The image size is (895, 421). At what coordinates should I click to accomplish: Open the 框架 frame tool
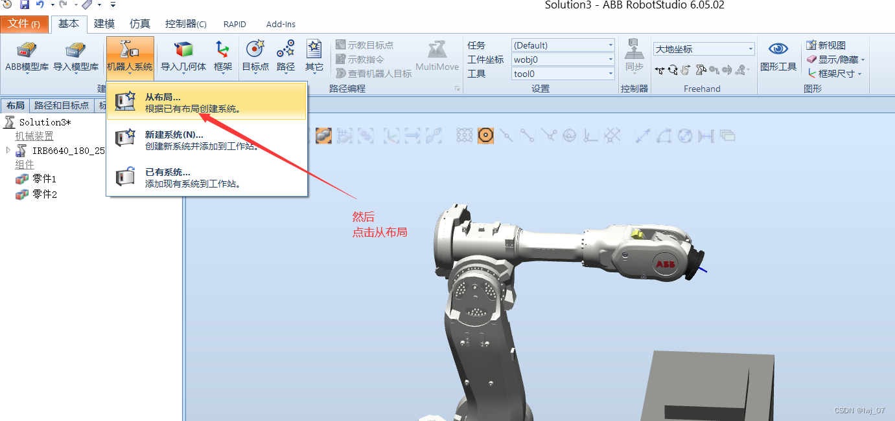tap(223, 57)
